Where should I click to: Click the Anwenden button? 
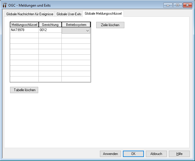pyautogui.click(x=110, y=154)
